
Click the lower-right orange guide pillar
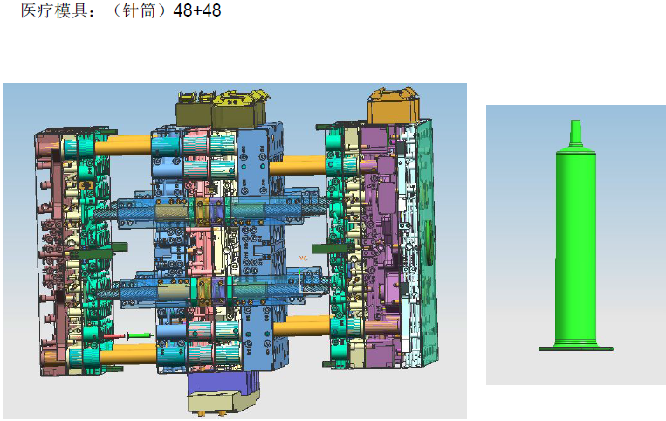(301, 327)
